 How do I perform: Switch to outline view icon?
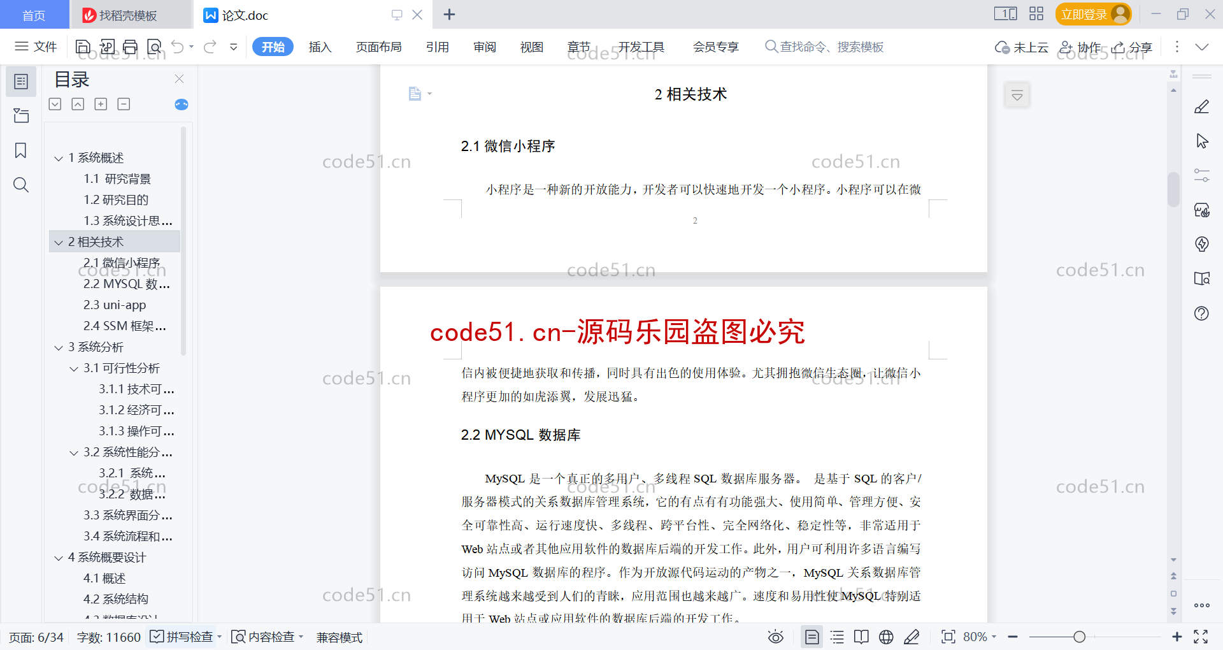coord(837,637)
